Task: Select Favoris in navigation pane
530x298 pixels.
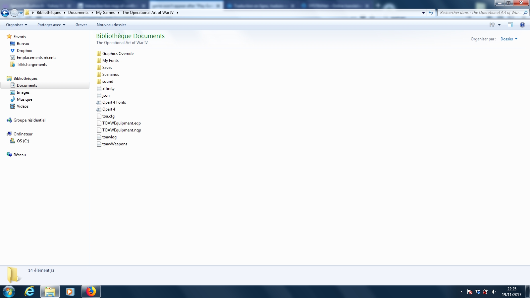Action: click(x=20, y=37)
